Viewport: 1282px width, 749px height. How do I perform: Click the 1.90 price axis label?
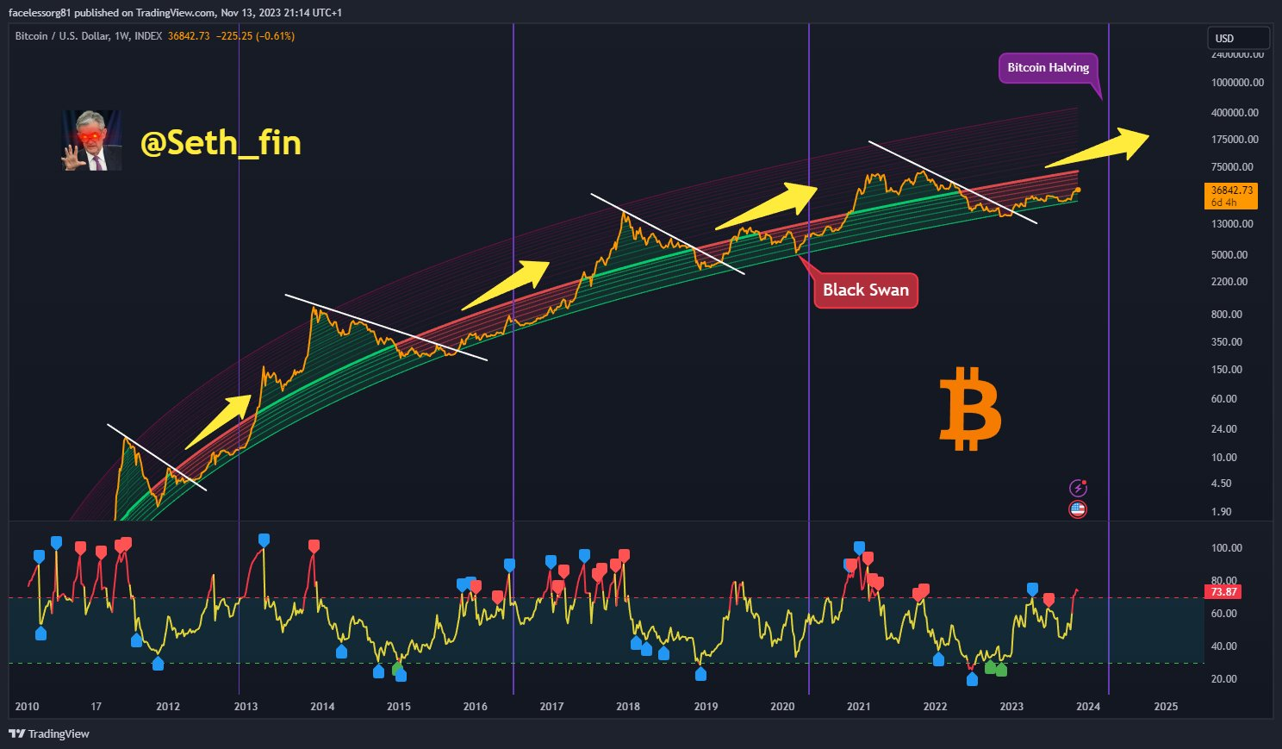tap(1222, 512)
